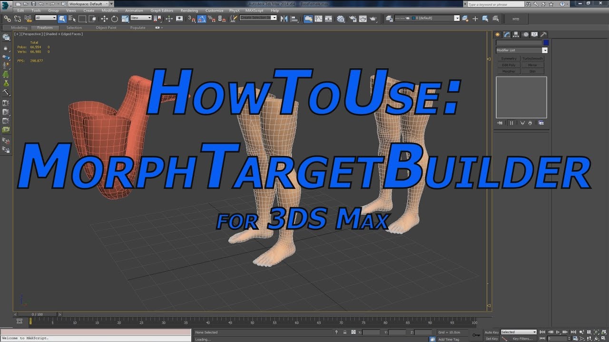Open the MAXScript menu

[254, 10]
